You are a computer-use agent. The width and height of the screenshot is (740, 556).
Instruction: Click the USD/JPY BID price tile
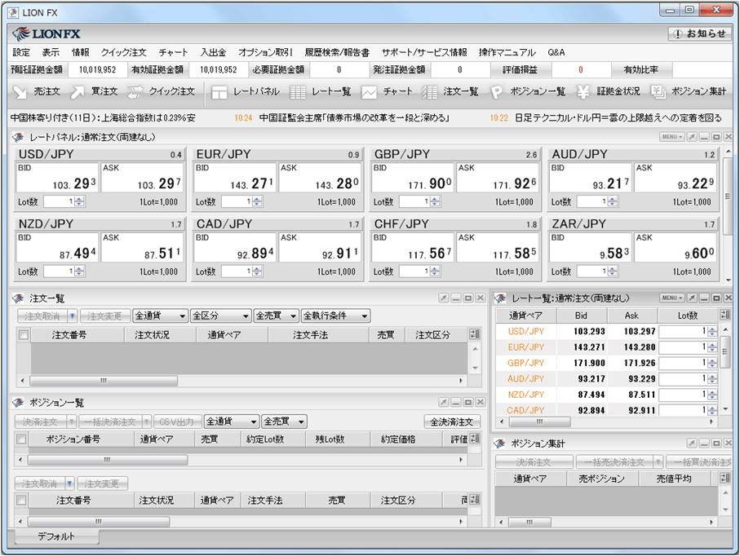pos(58,178)
